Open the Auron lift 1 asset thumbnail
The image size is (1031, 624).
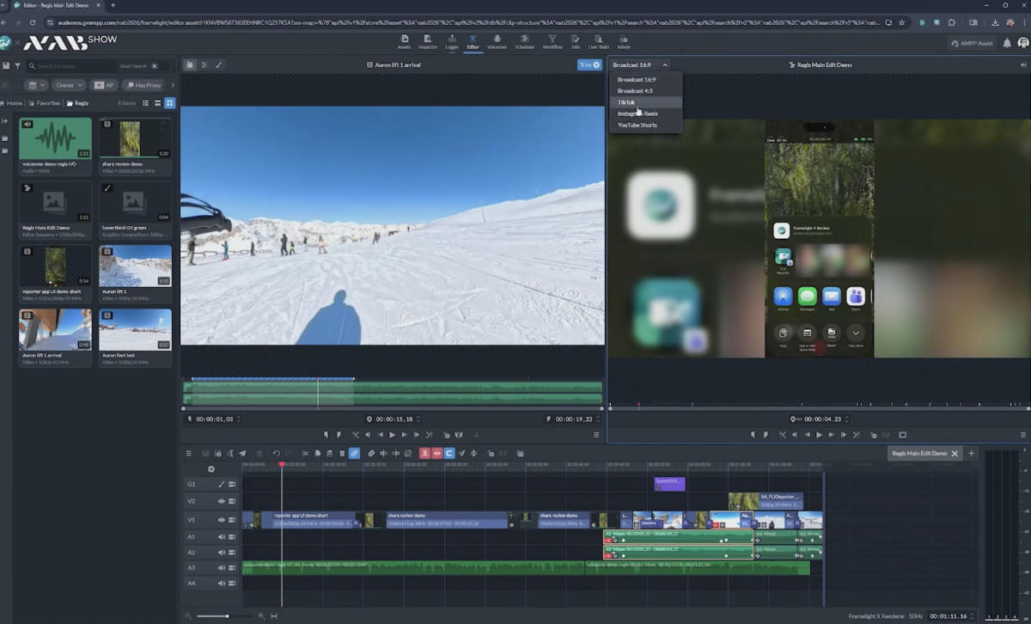(135, 266)
